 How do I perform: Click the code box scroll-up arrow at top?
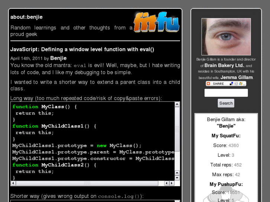pos(177,104)
